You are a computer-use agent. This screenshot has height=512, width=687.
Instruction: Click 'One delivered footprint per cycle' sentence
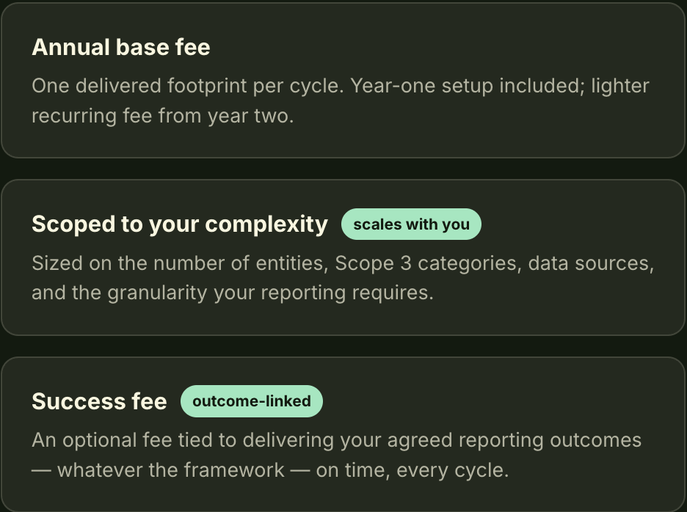186,87
